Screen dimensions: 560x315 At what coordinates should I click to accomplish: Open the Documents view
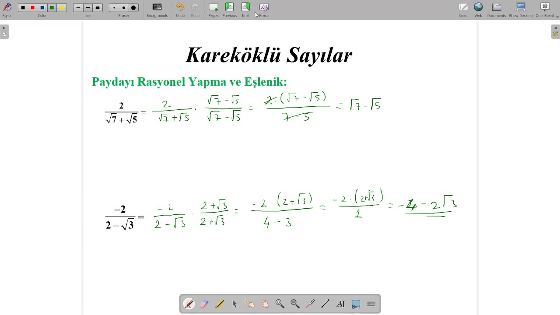[496, 10]
